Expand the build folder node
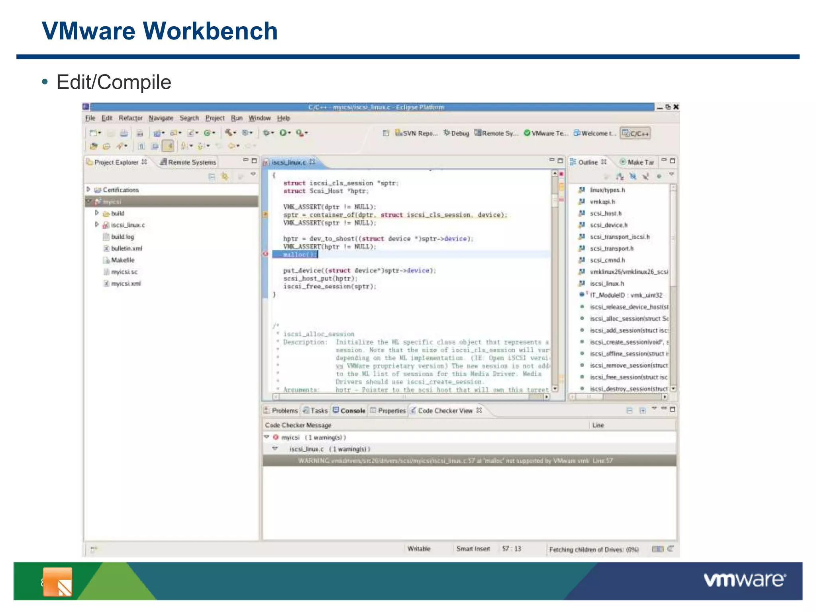 pos(96,213)
